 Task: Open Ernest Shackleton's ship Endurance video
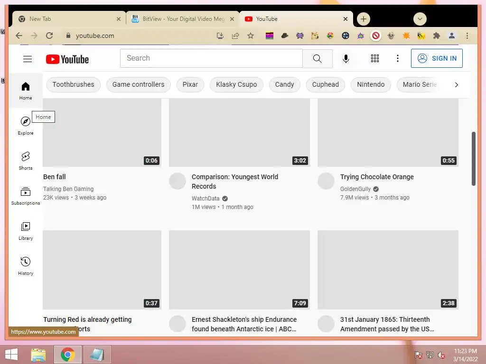tap(244, 324)
